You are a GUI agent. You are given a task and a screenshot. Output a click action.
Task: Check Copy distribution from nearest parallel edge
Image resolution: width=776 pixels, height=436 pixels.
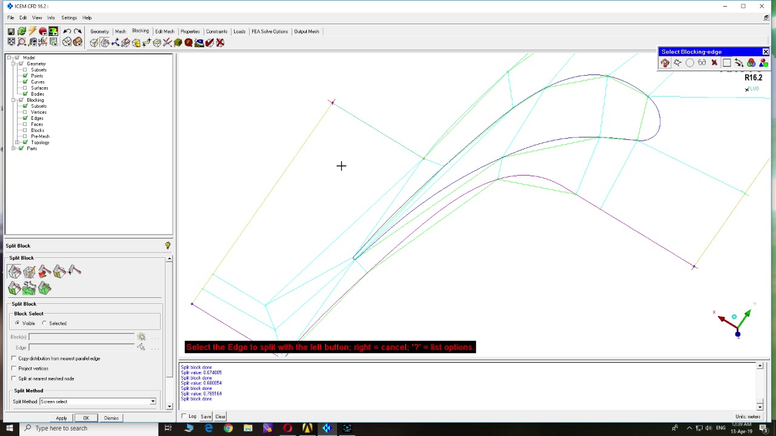click(x=14, y=358)
